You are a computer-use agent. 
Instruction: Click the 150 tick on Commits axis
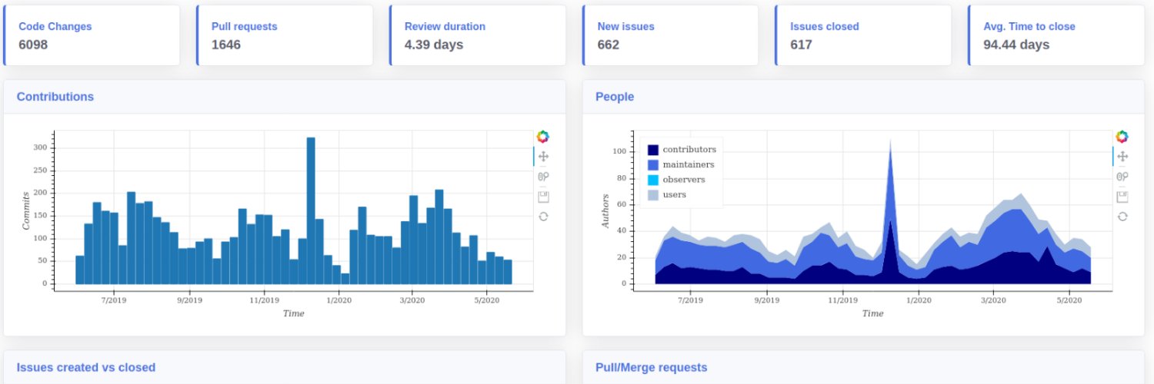[x=41, y=216]
